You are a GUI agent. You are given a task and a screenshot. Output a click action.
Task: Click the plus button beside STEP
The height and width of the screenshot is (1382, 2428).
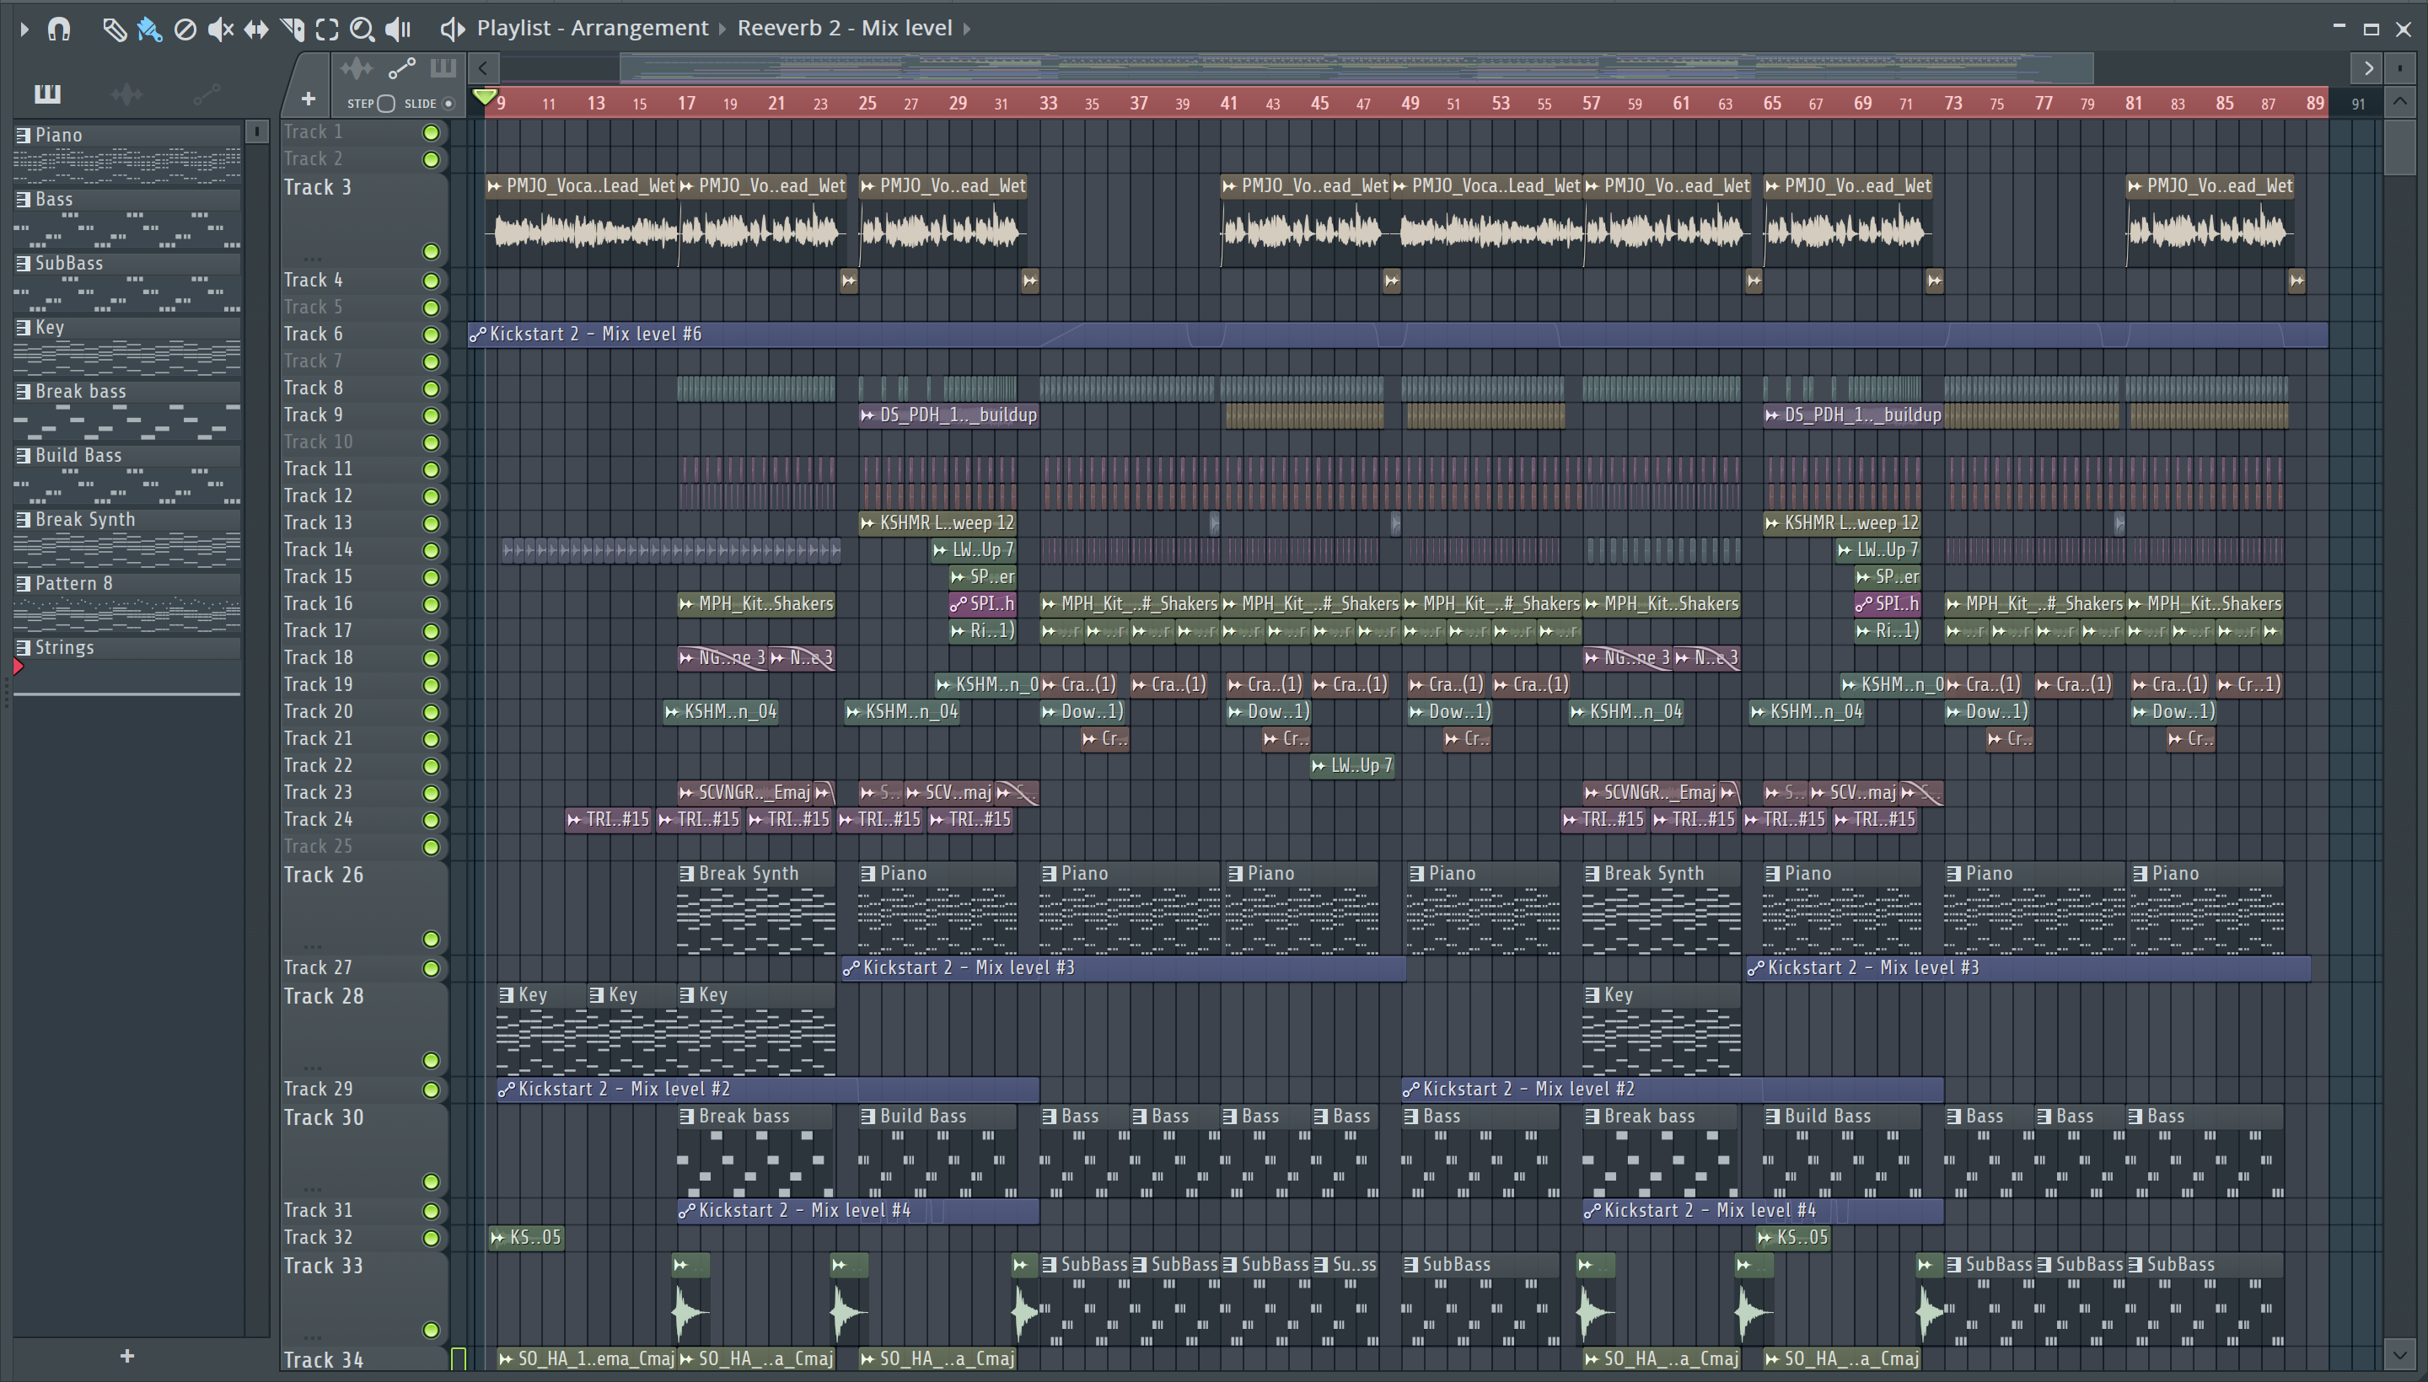(x=308, y=99)
